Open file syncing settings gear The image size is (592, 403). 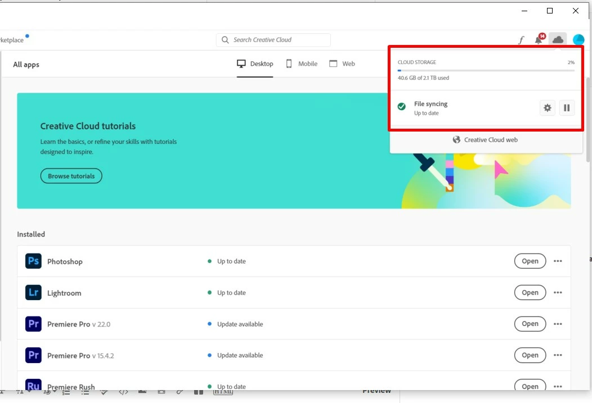[x=547, y=108]
